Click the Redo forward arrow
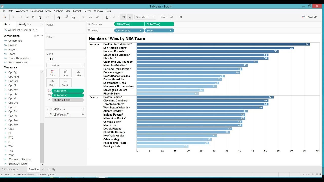This screenshot has height=182, width=324. click(21, 17)
